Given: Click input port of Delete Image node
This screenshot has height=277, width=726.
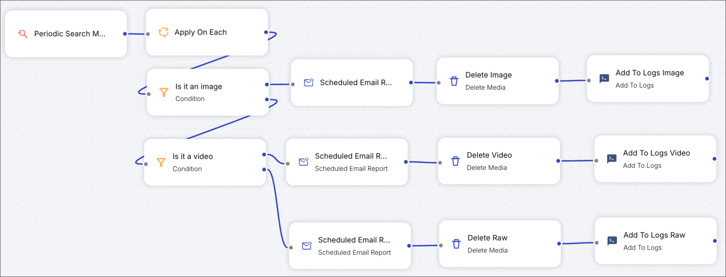Looking at the screenshot, I should tap(439, 83).
